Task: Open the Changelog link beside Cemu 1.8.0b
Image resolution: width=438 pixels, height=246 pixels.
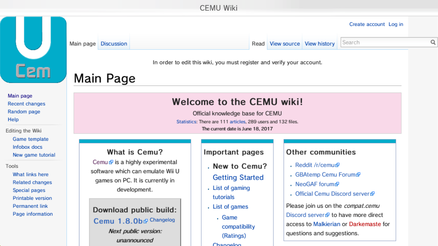Action: [x=162, y=220]
